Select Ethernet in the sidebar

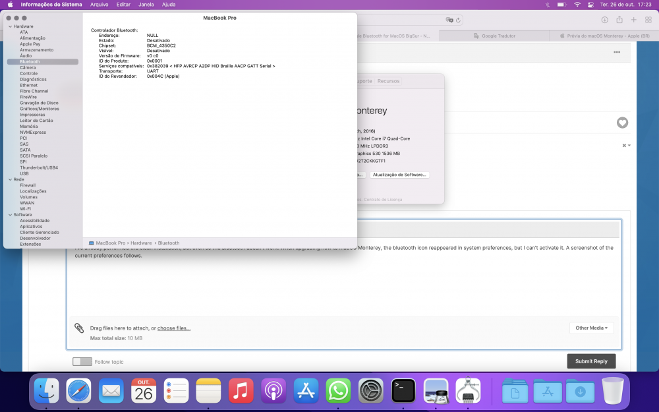28,85
